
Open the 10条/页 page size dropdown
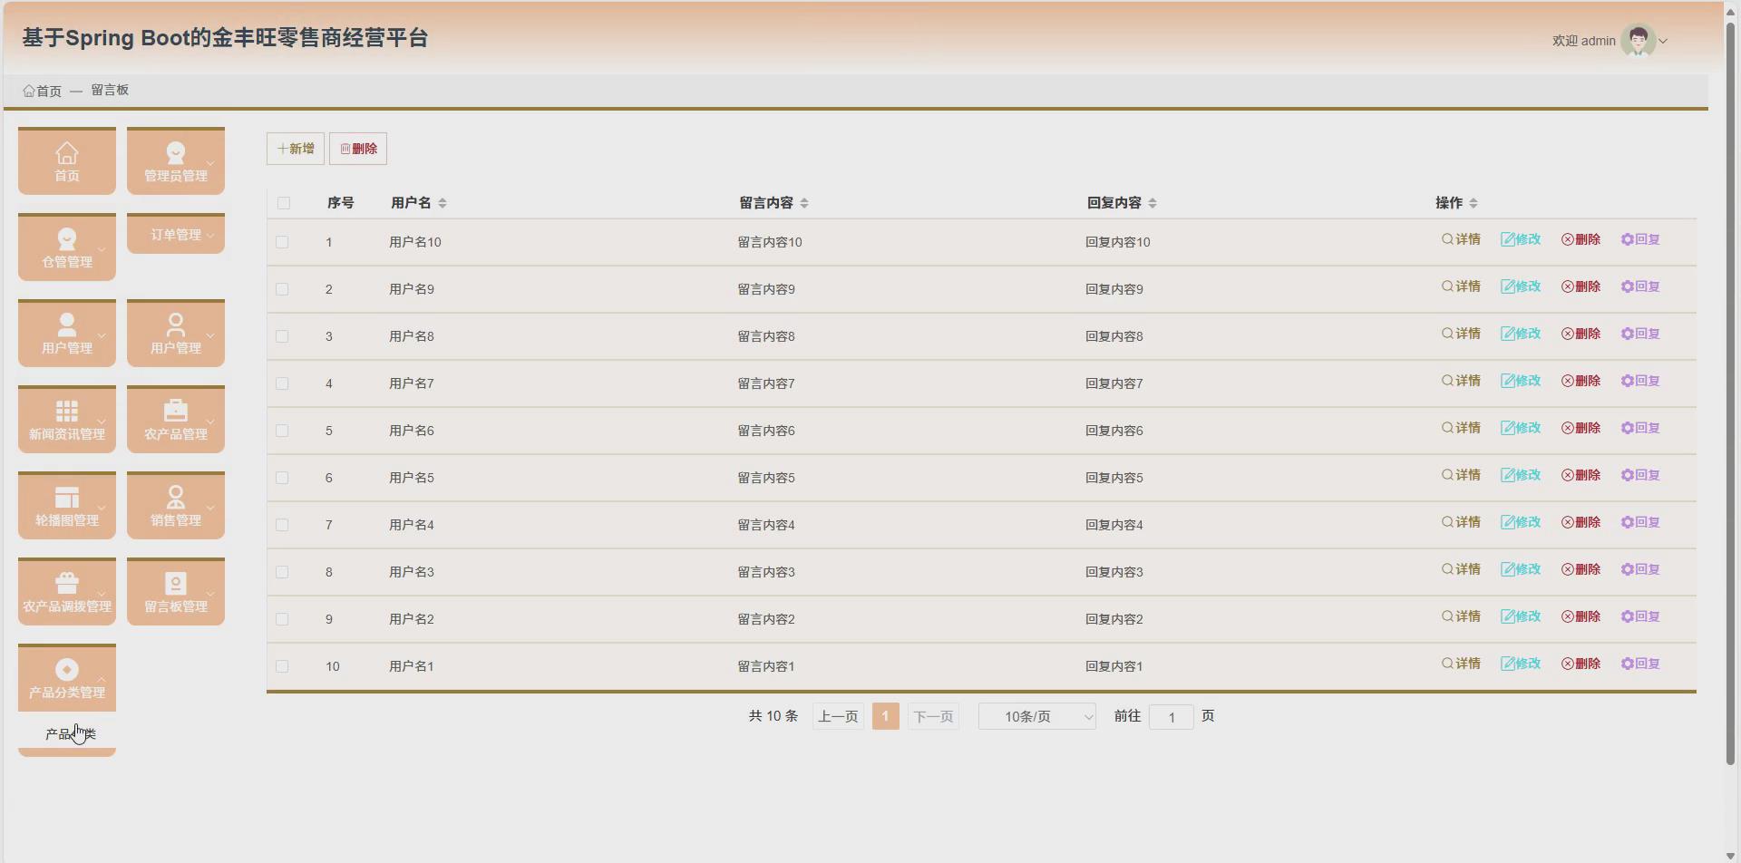click(1037, 716)
